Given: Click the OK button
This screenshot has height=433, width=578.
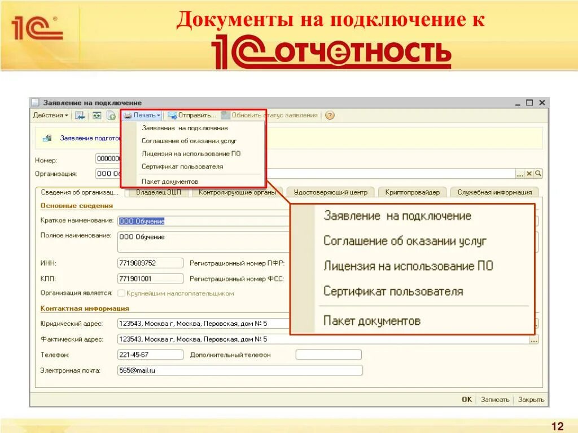Looking at the screenshot, I should pyautogui.click(x=467, y=400).
